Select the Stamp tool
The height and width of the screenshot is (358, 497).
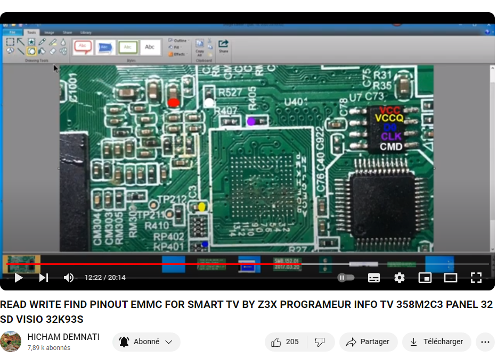click(x=31, y=42)
